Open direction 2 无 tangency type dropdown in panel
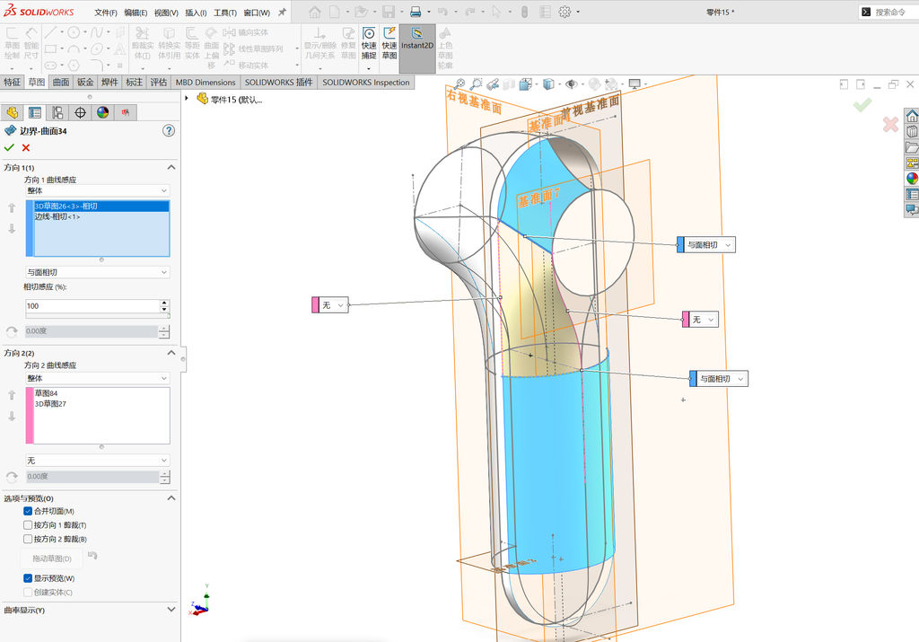 [x=97, y=461]
